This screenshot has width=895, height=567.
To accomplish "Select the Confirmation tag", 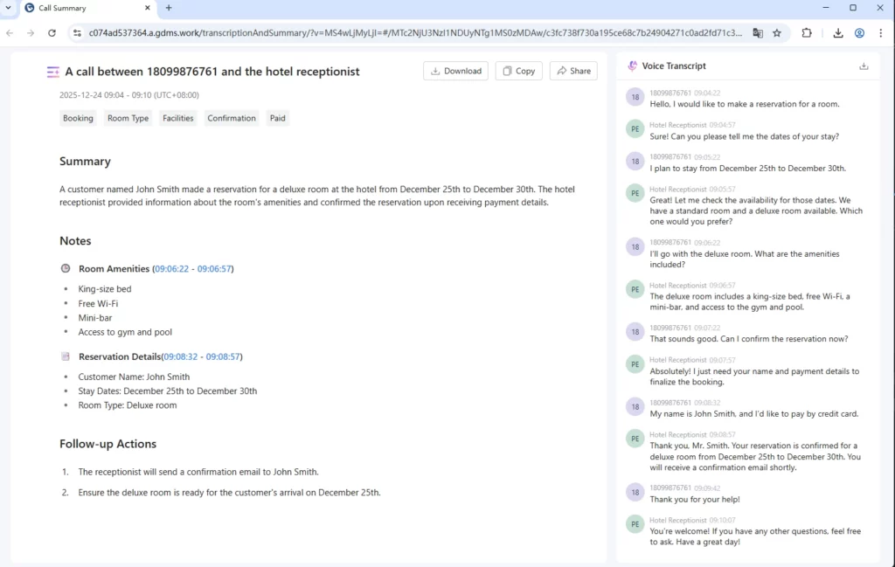I will pyautogui.click(x=231, y=118).
